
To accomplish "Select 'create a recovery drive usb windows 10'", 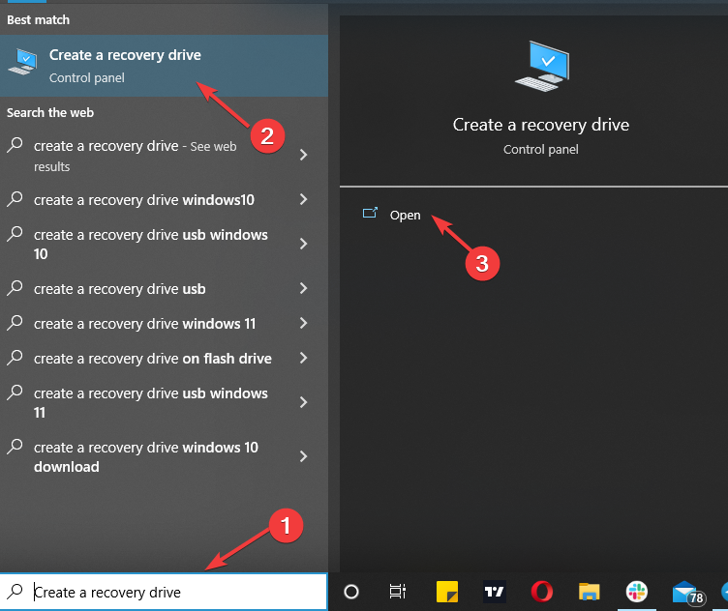I will pos(150,245).
